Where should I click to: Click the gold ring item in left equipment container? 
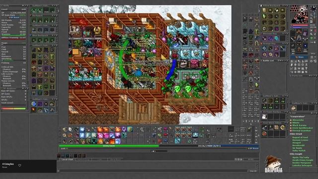(x=52, y=62)
